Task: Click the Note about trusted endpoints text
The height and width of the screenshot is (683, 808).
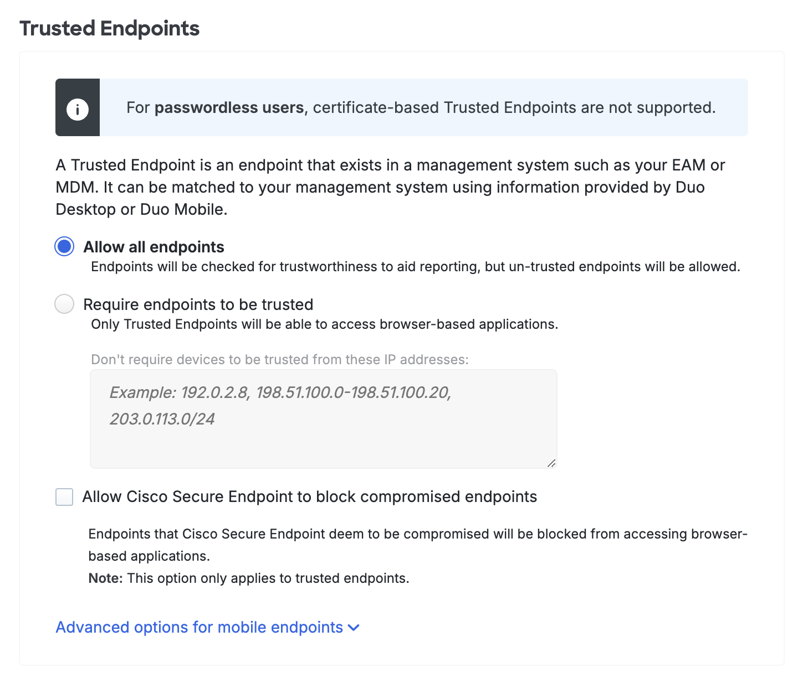Action: click(x=249, y=578)
